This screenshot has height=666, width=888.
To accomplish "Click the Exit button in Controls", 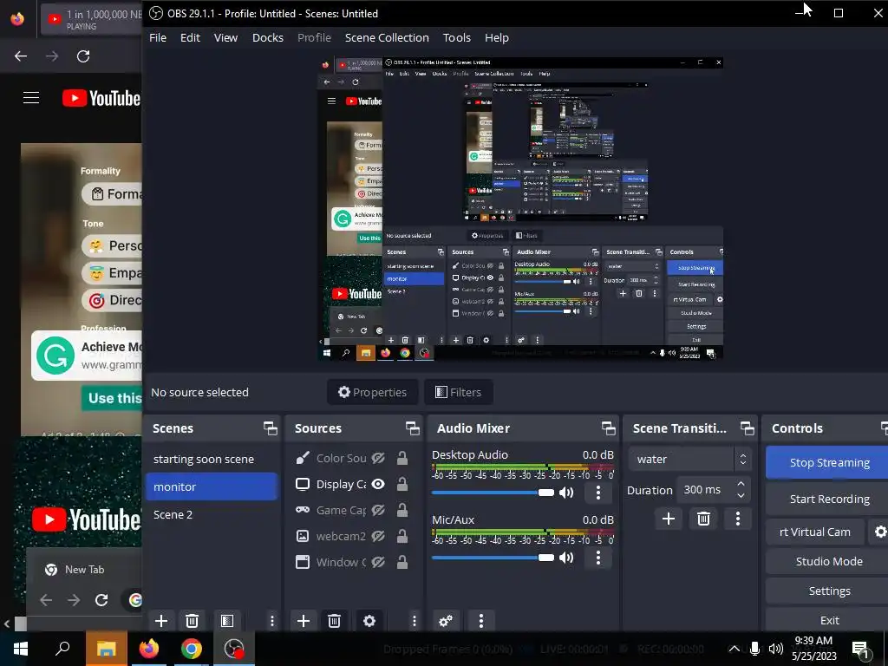I will point(826,620).
